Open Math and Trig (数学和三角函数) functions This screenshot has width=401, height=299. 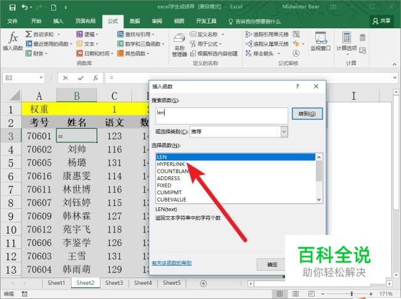coord(141,44)
